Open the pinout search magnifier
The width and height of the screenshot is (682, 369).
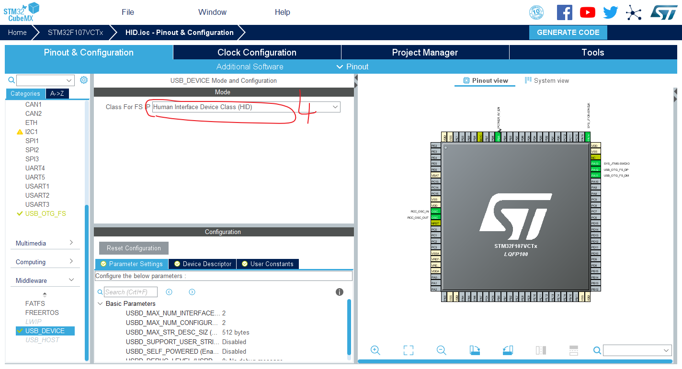click(597, 350)
